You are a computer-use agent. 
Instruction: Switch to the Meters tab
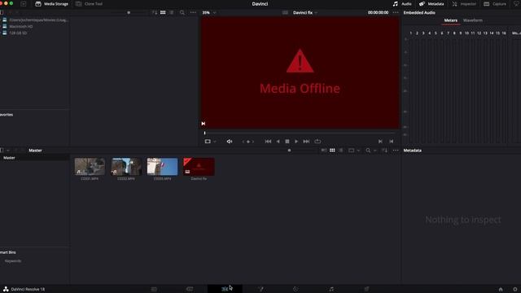(450, 20)
